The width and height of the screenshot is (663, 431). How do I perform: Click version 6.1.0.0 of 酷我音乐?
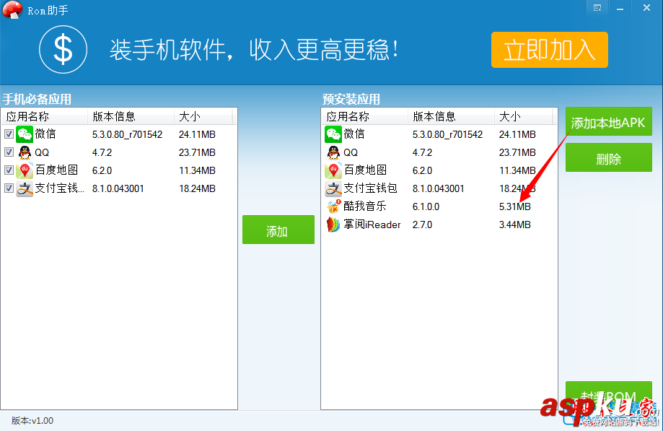pos(426,206)
